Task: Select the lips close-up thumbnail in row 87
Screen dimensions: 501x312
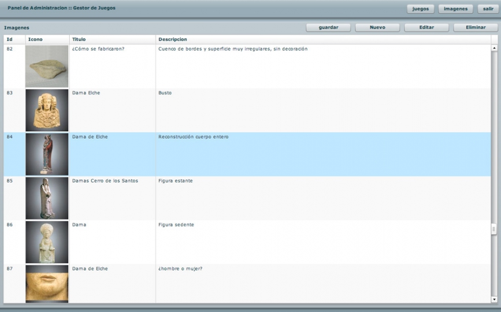Action: pos(47,284)
